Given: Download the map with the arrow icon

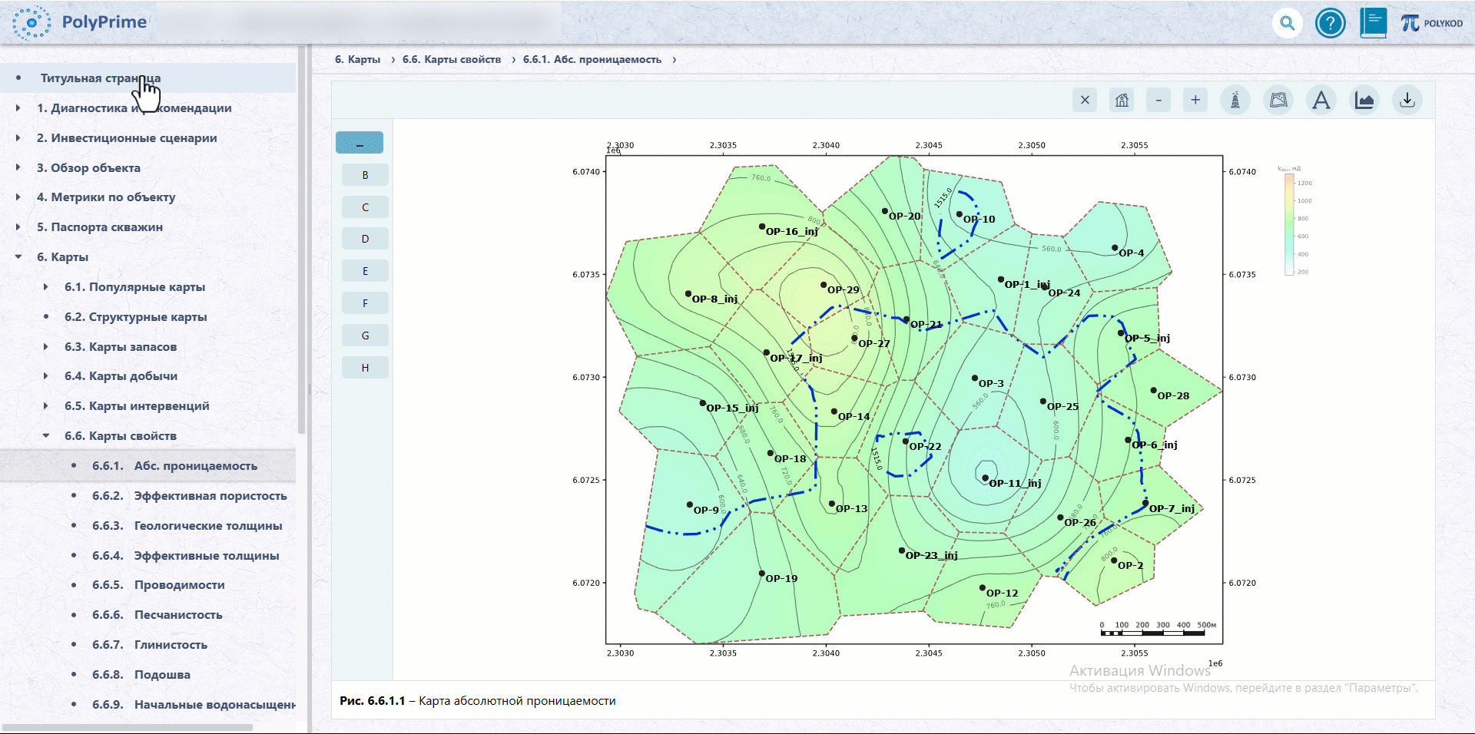Looking at the screenshot, I should pos(1407,100).
